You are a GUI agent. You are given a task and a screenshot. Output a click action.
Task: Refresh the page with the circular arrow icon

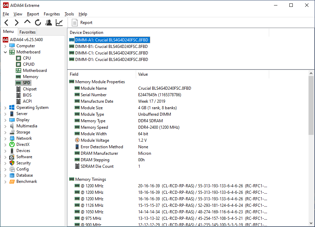click(x=38, y=23)
